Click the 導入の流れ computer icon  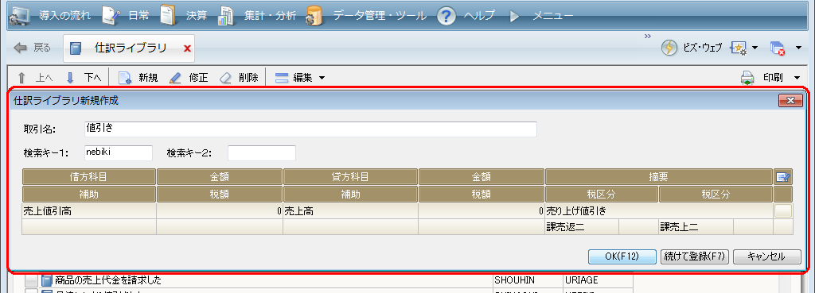pos(21,16)
